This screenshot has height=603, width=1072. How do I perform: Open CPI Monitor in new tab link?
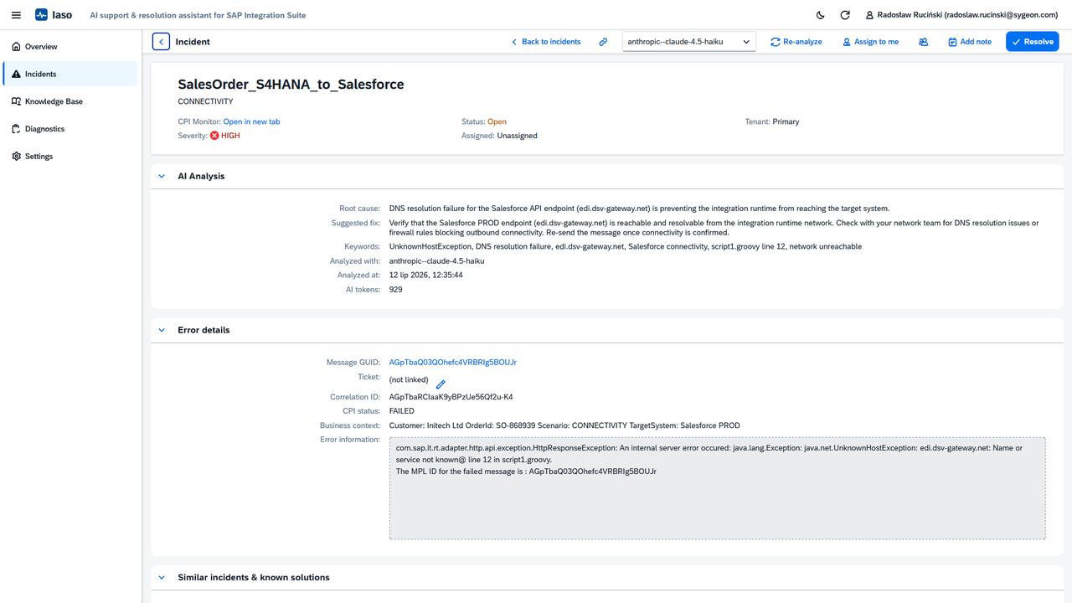[x=251, y=121]
